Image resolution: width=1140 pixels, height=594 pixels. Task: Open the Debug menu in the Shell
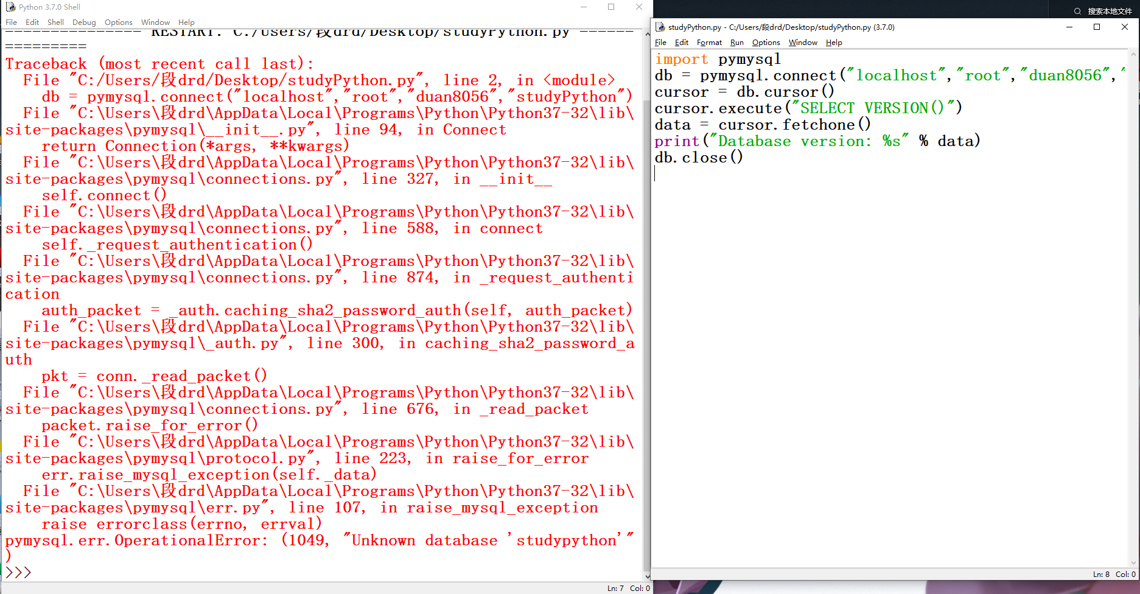[84, 23]
